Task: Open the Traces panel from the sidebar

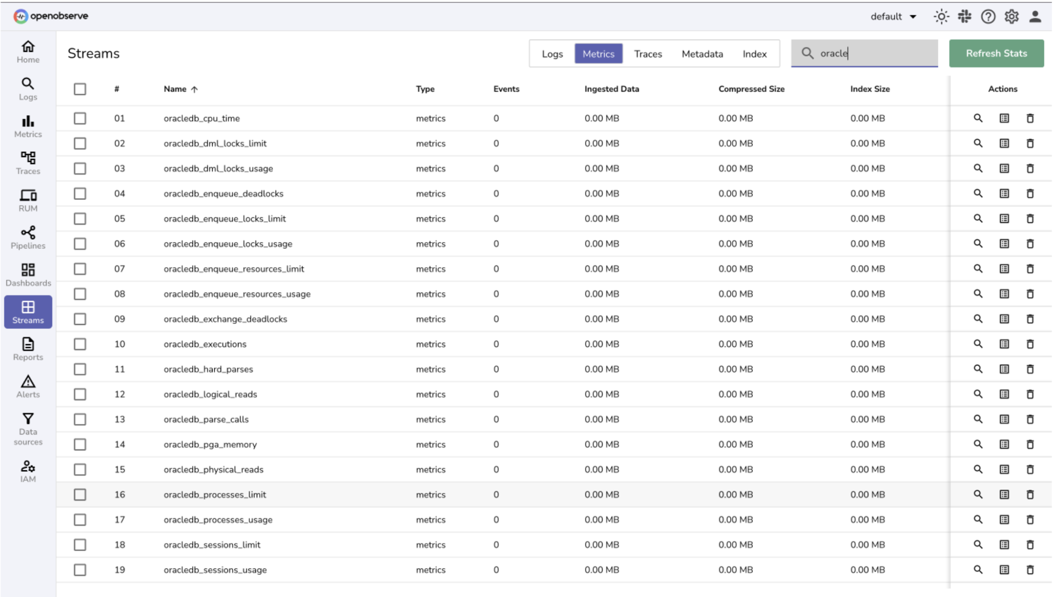Action: click(28, 162)
